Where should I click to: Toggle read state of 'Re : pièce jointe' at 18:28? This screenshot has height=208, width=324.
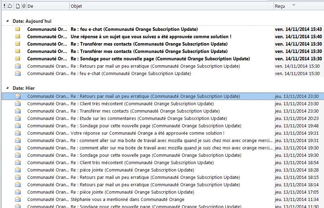[x=17, y=169]
